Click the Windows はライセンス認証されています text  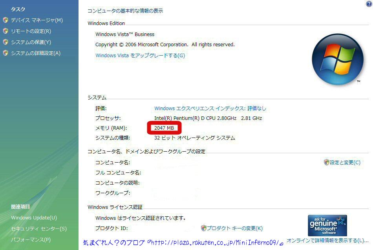(x=141, y=218)
